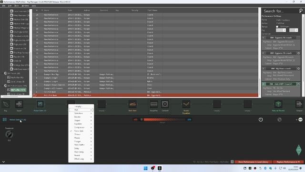Open the effect list icon beside Noise Gate

pyautogui.click(x=5, y=119)
